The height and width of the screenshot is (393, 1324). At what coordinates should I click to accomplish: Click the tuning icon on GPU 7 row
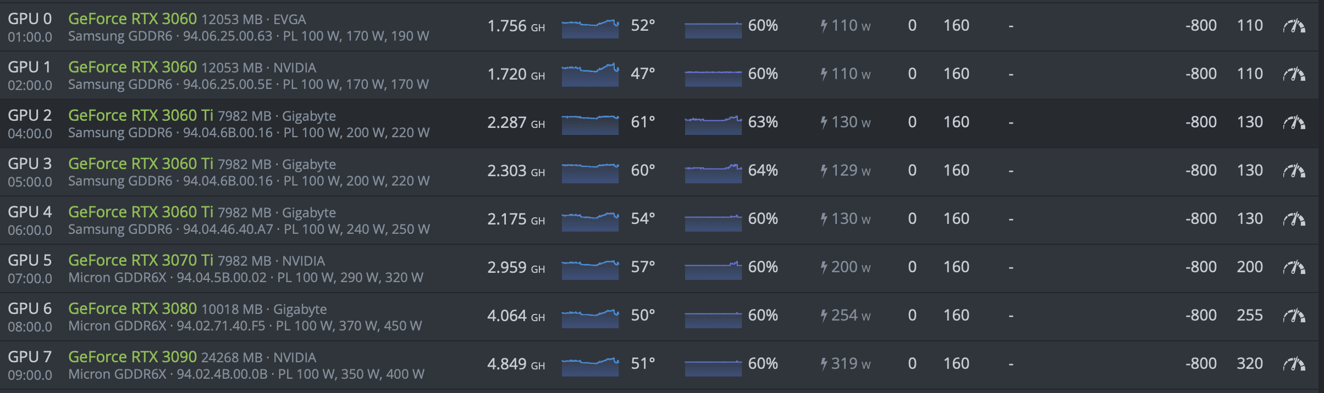(x=1294, y=364)
